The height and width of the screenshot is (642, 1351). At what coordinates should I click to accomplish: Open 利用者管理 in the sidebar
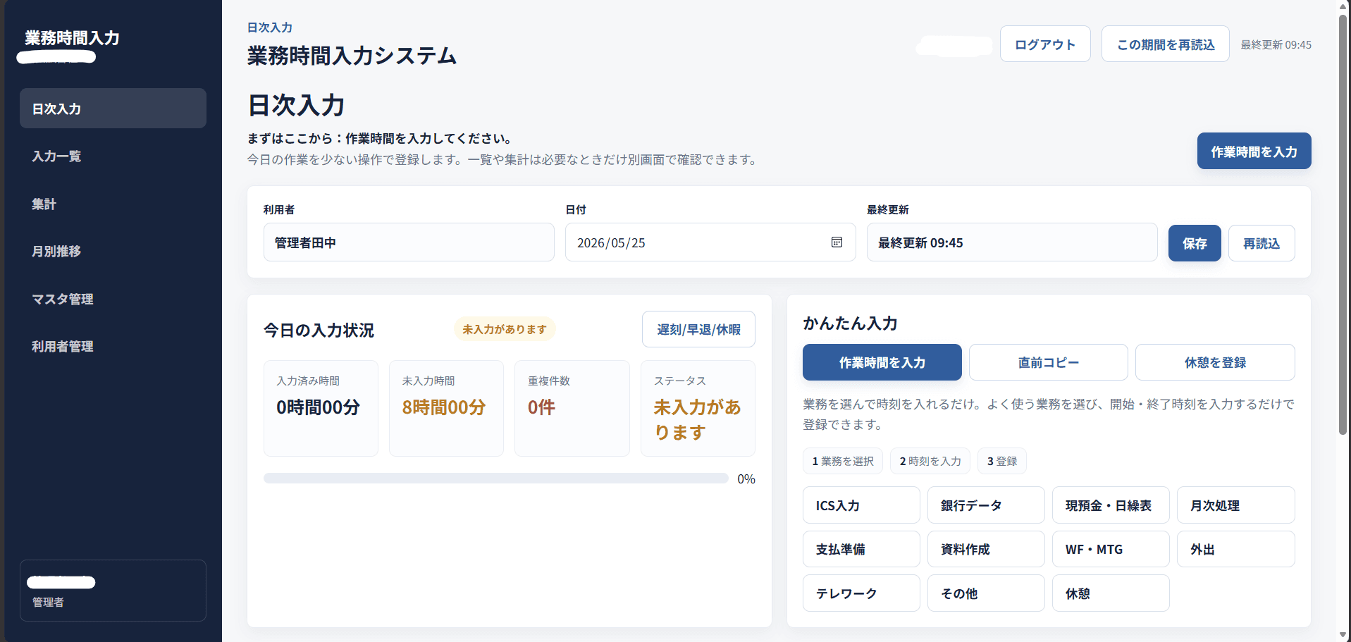113,346
